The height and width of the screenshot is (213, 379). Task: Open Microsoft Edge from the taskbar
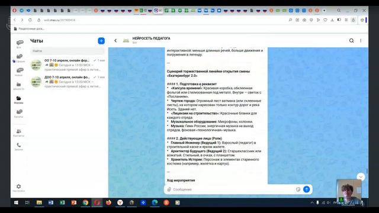tap(155, 202)
